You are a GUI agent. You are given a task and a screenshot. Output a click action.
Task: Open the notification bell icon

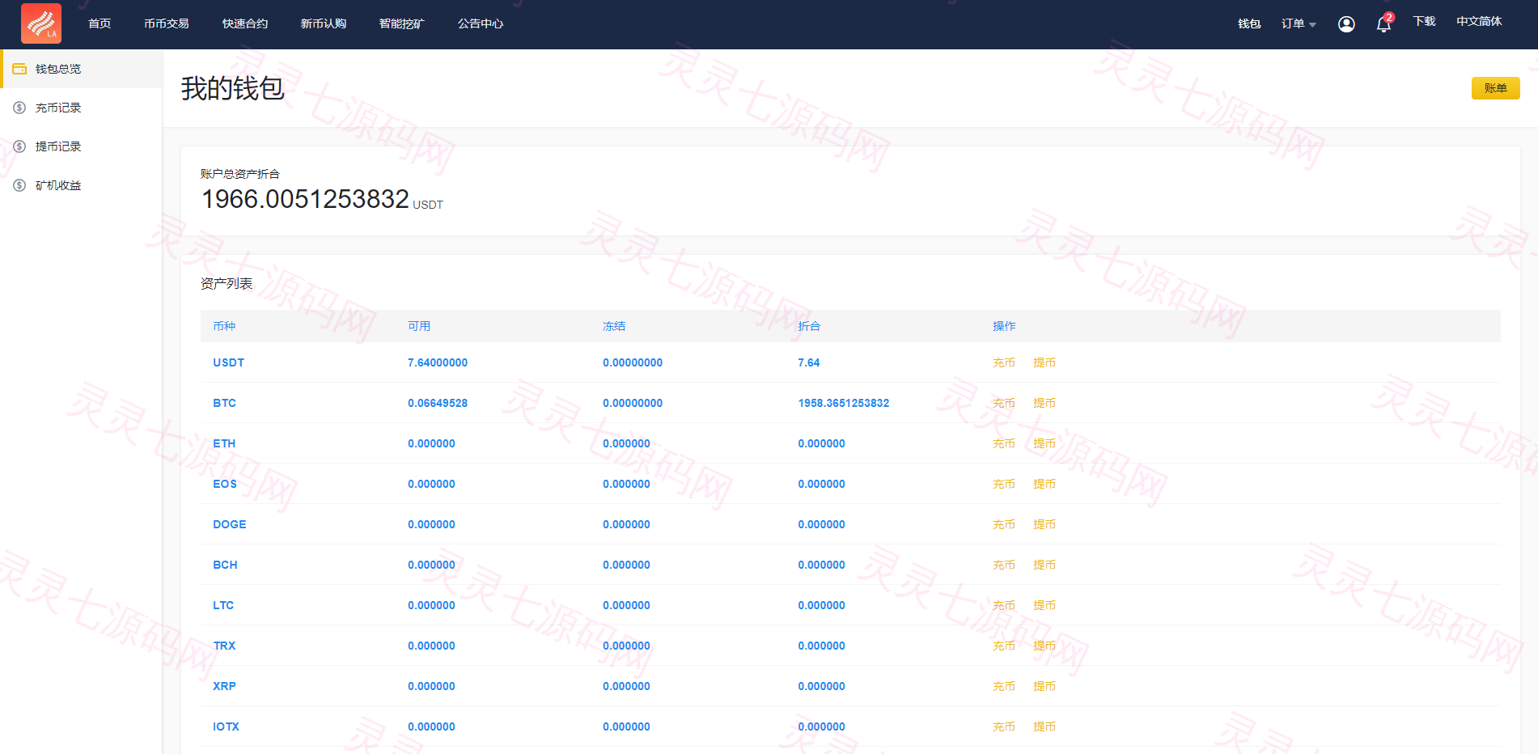coord(1383,24)
